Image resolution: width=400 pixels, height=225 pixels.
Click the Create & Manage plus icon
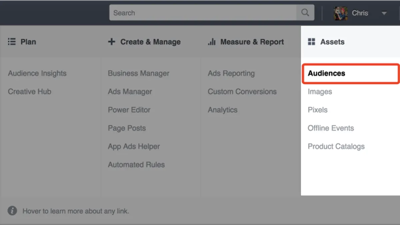click(x=112, y=42)
